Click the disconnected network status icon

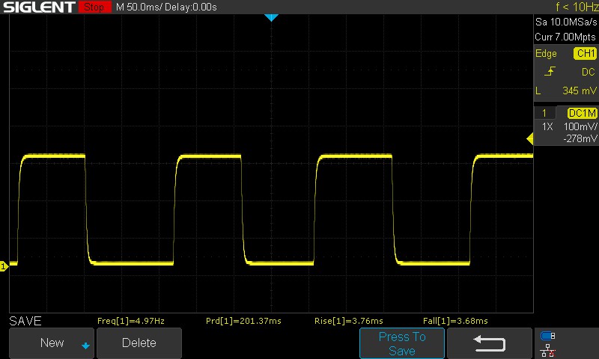[547, 349]
